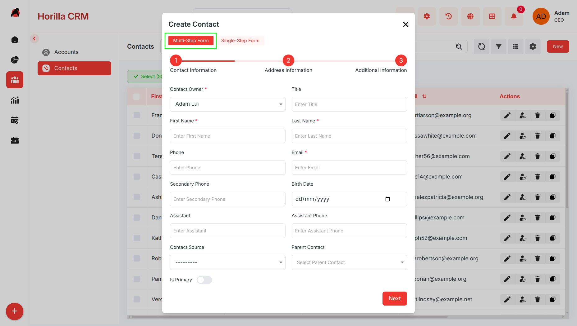Refresh the contacts list

pos(482,46)
